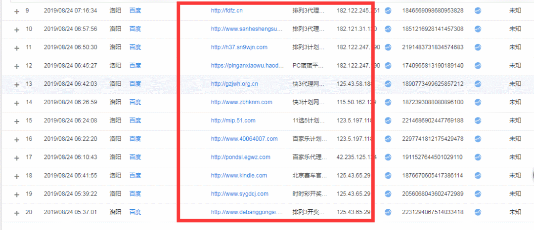Open IP history icon in row 11

388,47
